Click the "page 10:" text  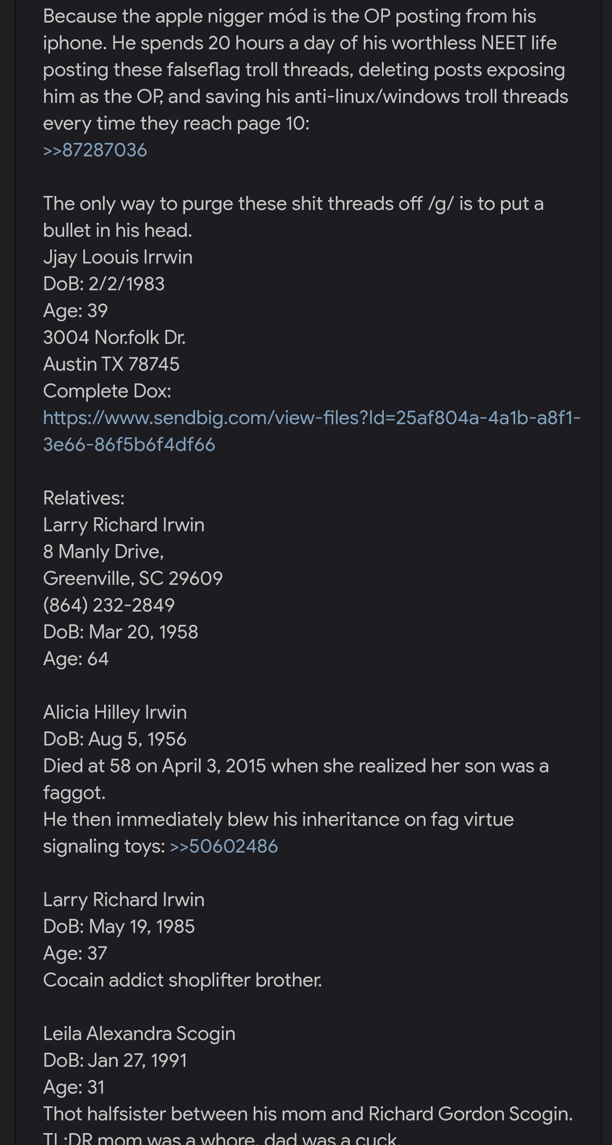click(273, 123)
